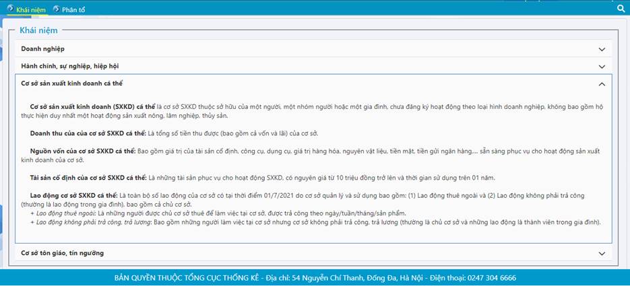The image size is (630, 286).
Task: Expand Hành chính, sự nghiệp, hiệp hội chevron
Action: pos(602,67)
